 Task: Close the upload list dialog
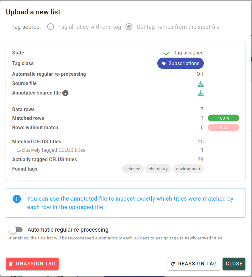[234, 264]
